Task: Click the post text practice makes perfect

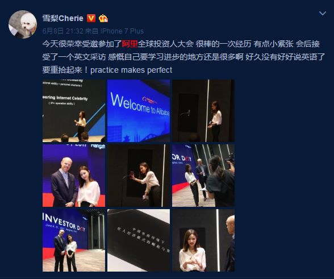Action: tap(131, 70)
